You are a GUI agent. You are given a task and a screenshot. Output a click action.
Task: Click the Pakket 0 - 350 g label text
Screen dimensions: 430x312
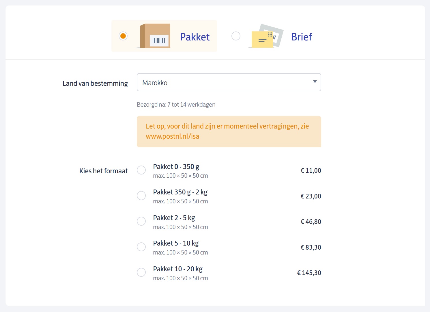point(176,167)
